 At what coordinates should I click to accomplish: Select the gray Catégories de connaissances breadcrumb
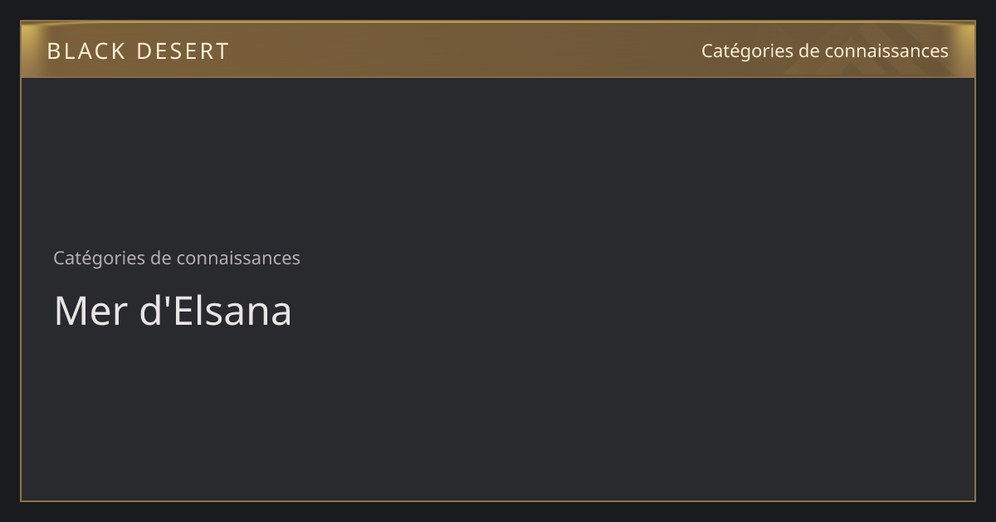click(x=177, y=258)
